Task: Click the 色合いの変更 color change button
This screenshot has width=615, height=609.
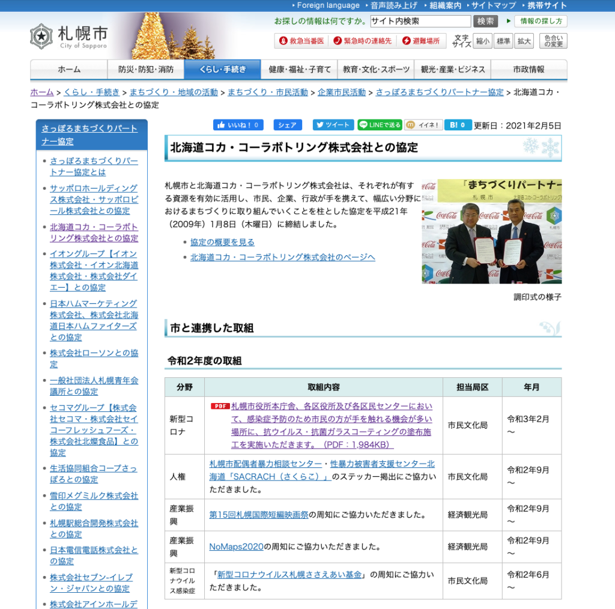Action: coord(553,41)
